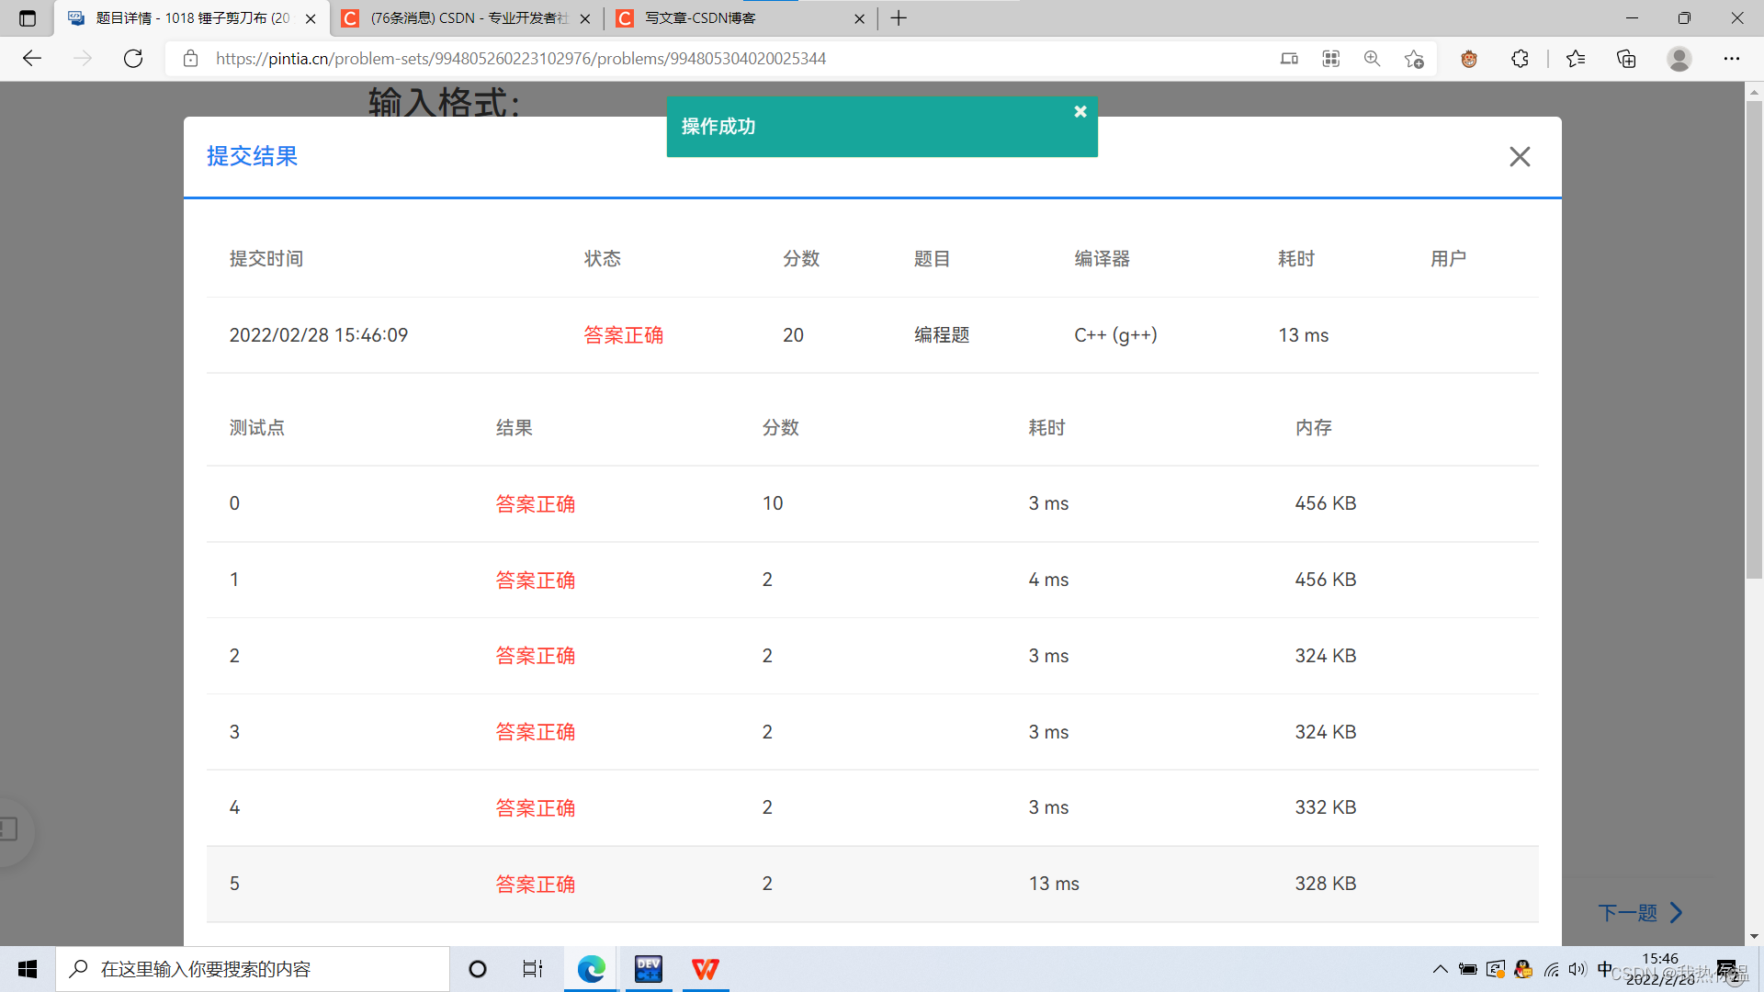The width and height of the screenshot is (1764, 992).
Task: Expand hidden system tray icons
Action: [1441, 969]
